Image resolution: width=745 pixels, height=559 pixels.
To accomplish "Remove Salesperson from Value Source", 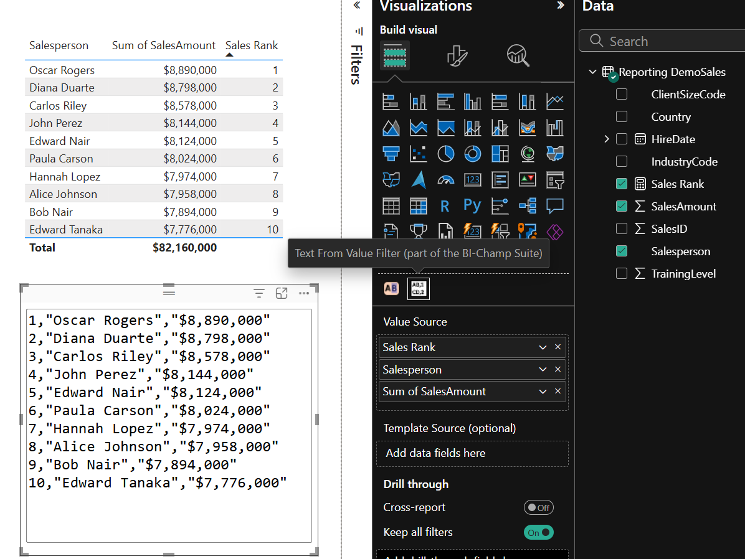I will (558, 369).
